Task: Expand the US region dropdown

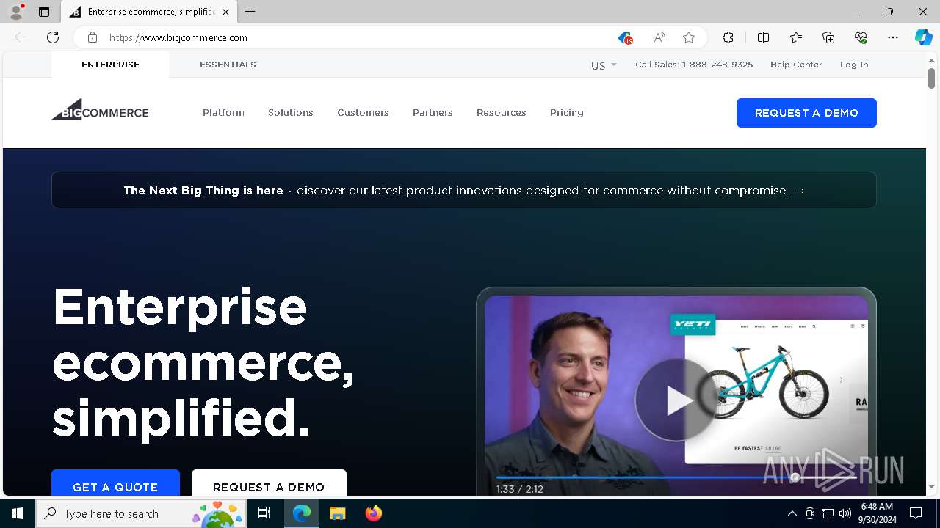Action: click(604, 65)
